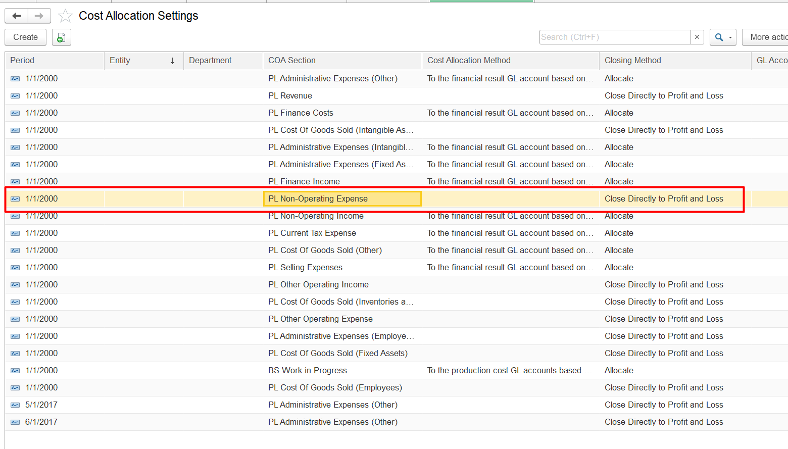The width and height of the screenshot is (788, 449).
Task: Click row icon for 6/1/2017 record
Action: (15, 422)
